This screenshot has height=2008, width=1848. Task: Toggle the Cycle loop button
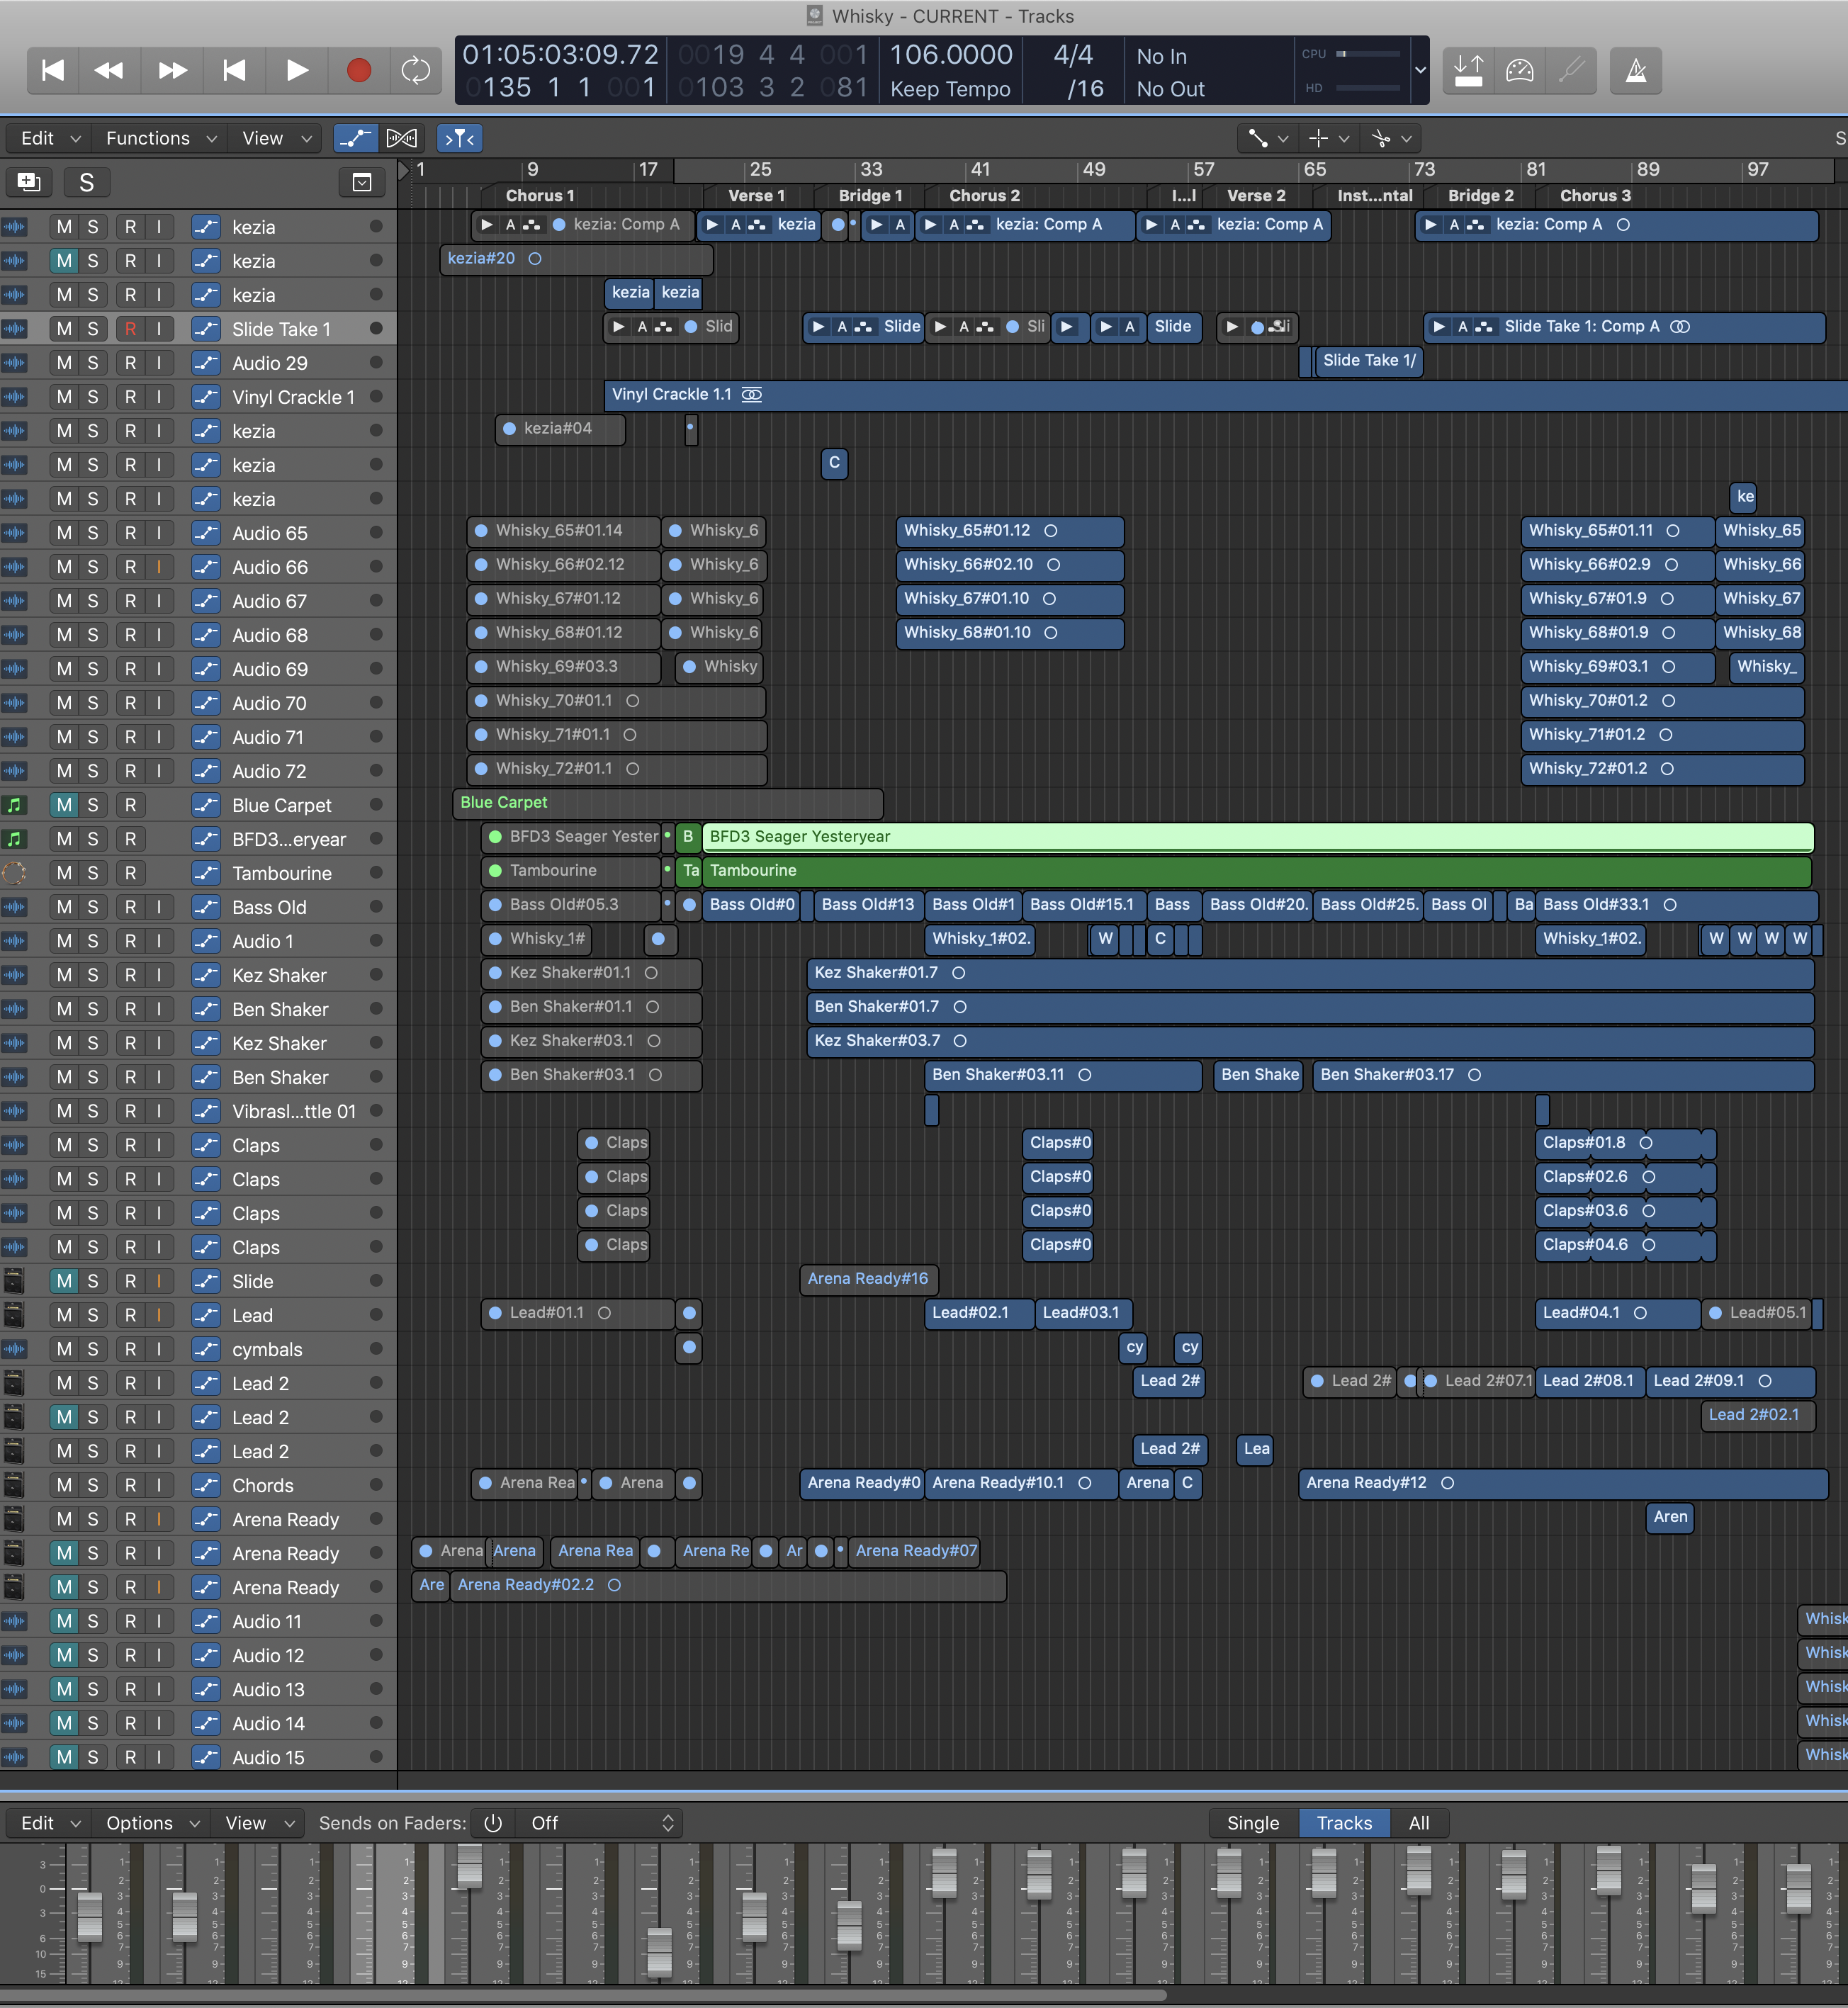pyautogui.click(x=416, y=70)
